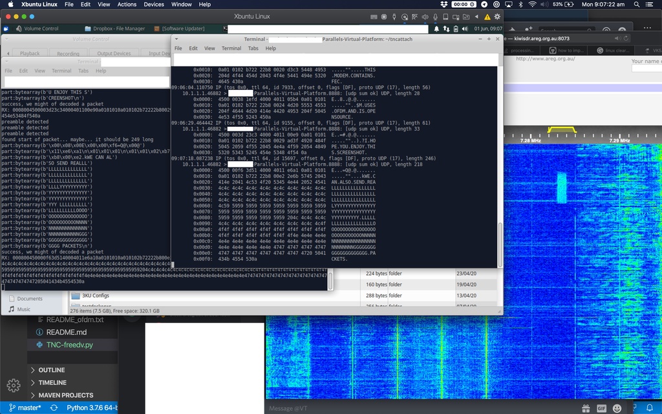Click the Xubuntu panel volume icon
The width and height of the screenshot is (662, 414).
(465, 28)
